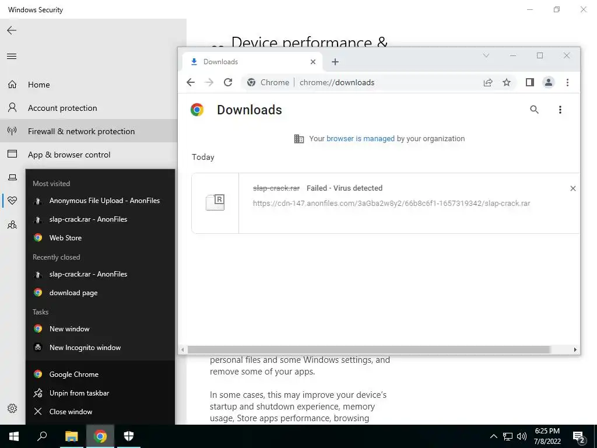This screenshot has width=597, height=448.
Task: Click Chrome horizontal scrollbar
Action: 368,350
